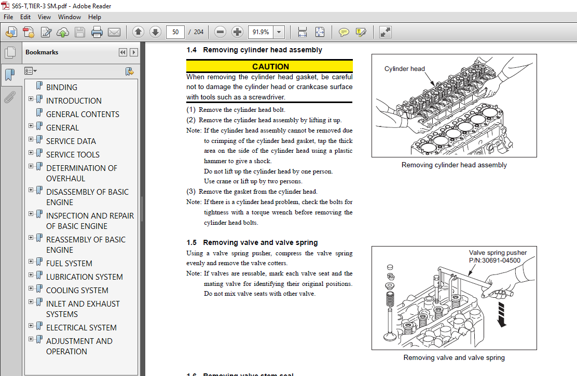Screen dimensions: 577x376
Task: Send file by email envelope icon
Action: (x=114, y=32)
